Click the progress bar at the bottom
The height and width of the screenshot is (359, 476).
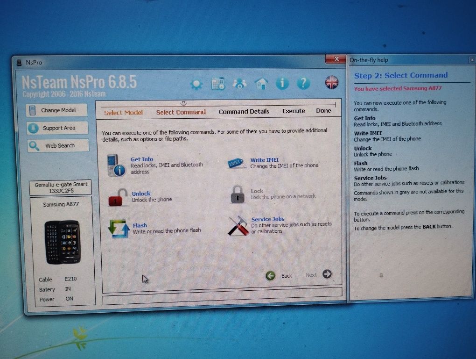click(x=222, y=296)
